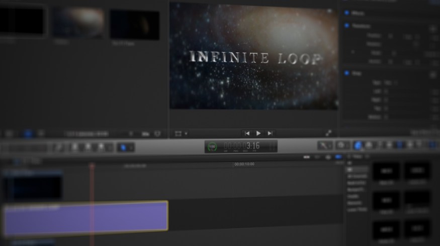Jump to next edit with the right skip button

point(270,134)
